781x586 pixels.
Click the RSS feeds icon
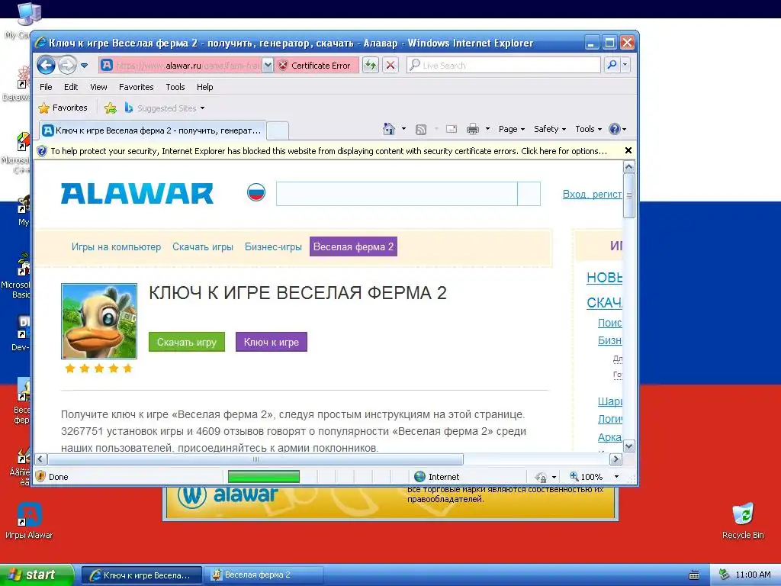[x=421, y=129]
